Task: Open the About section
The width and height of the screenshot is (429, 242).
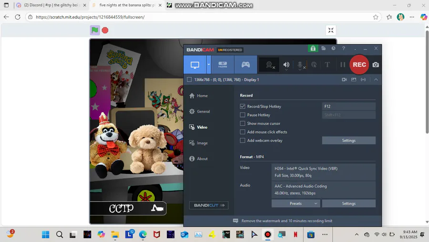Action: click(199, 159)
